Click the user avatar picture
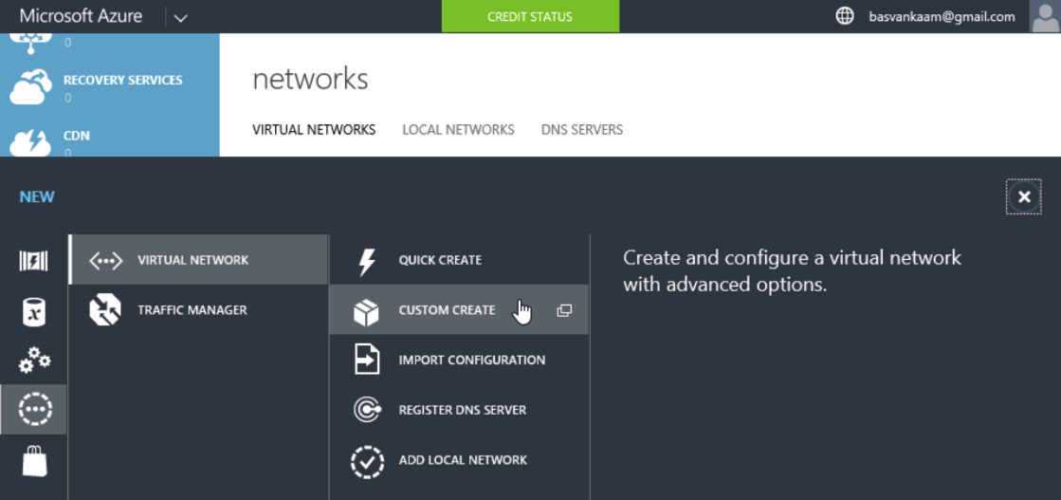The height and width of the screenshot is (500, 1061). pos(1045,16)
